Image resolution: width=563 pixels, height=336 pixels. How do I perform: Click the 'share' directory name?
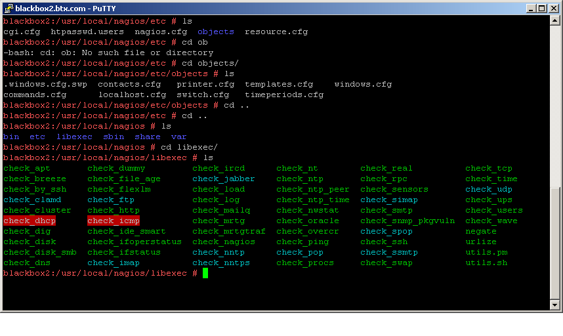coord(148,136)
